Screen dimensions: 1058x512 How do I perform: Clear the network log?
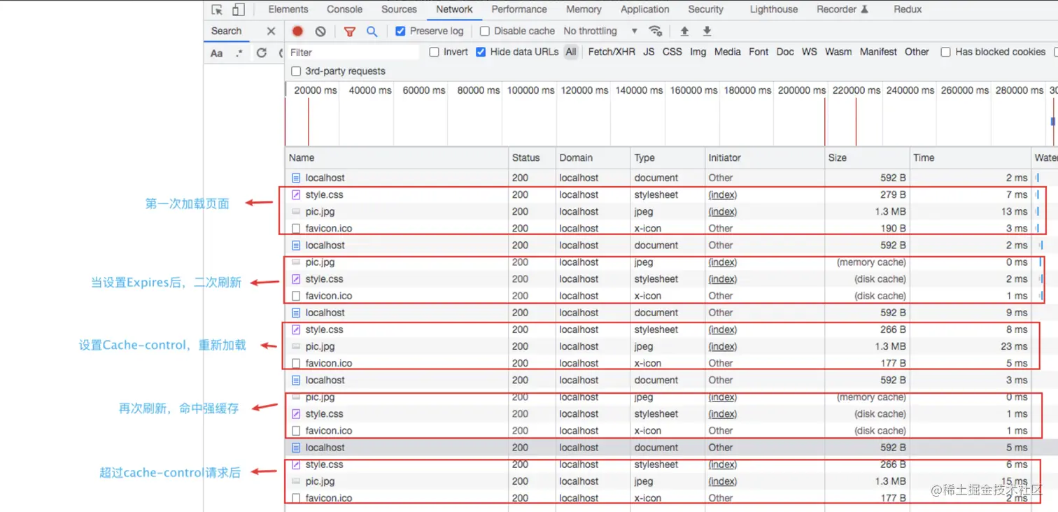coord(320,31)
